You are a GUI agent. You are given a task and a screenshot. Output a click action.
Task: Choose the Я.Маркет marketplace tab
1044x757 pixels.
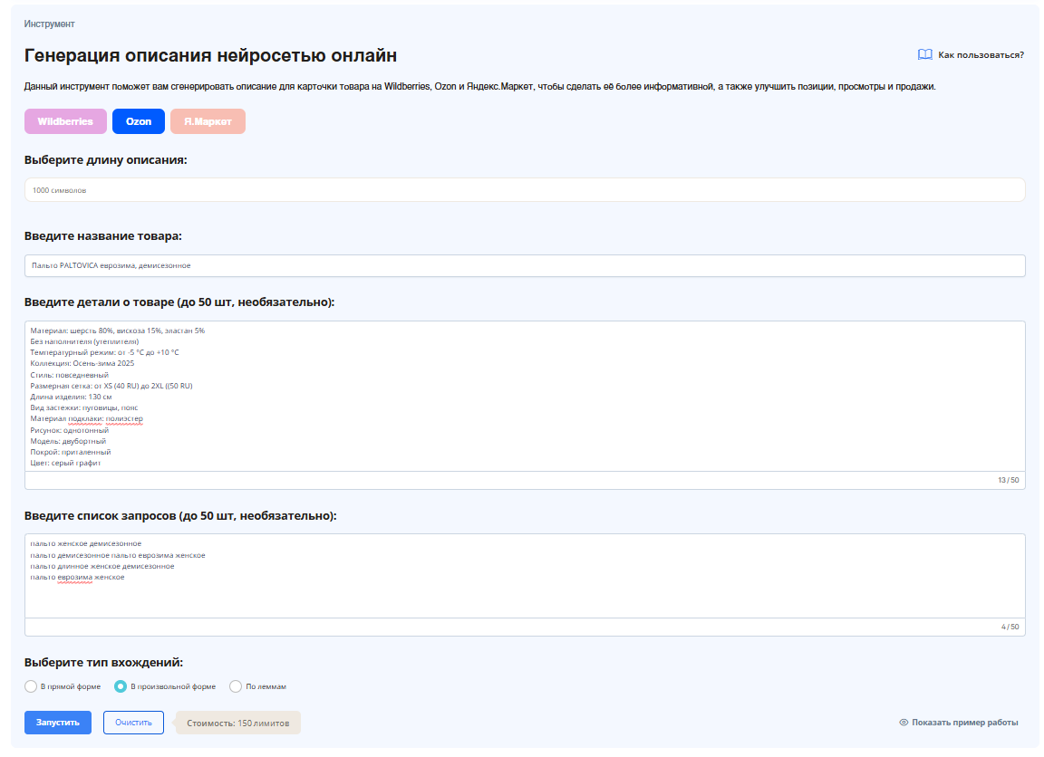208,121
